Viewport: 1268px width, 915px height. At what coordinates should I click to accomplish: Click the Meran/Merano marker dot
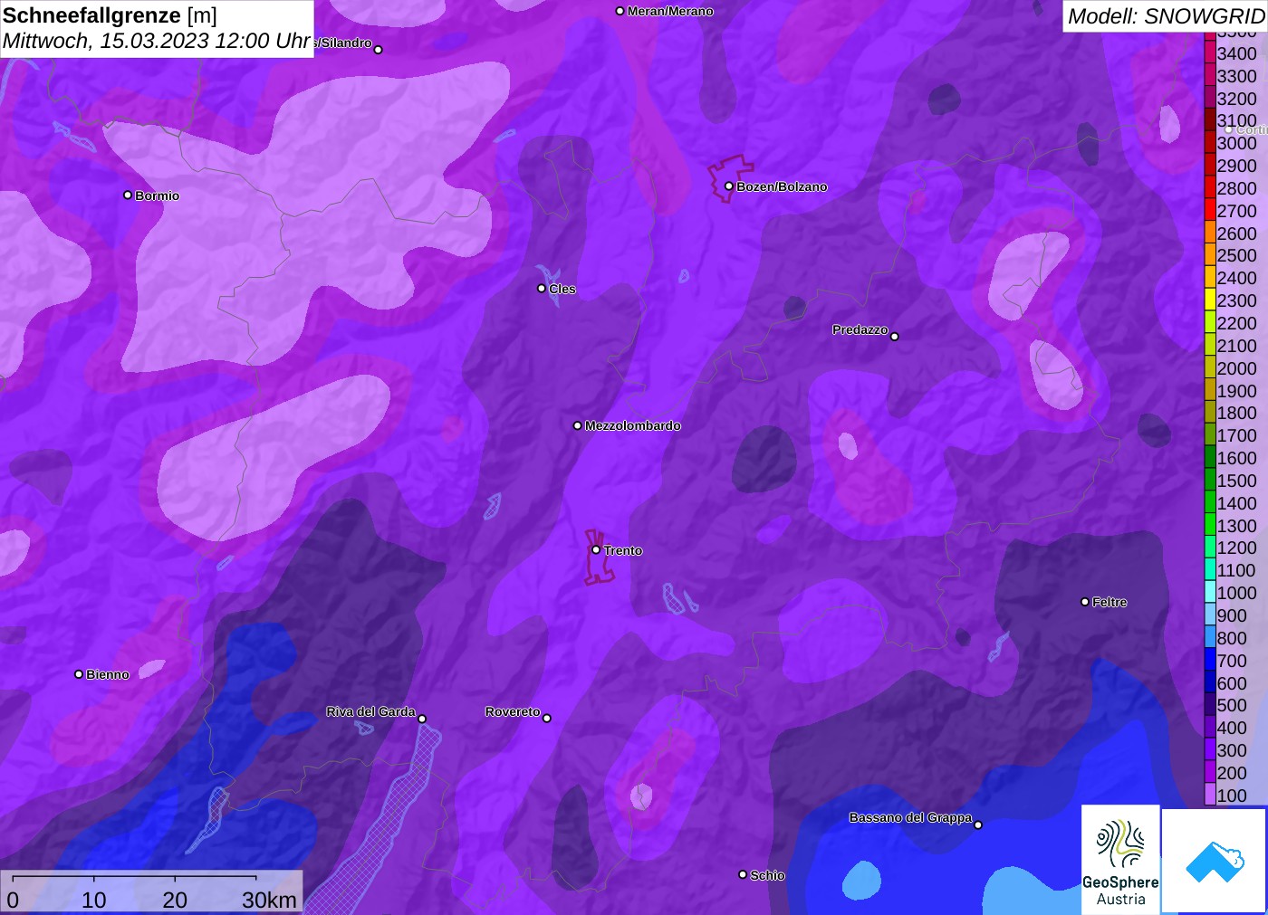point(620,11)
